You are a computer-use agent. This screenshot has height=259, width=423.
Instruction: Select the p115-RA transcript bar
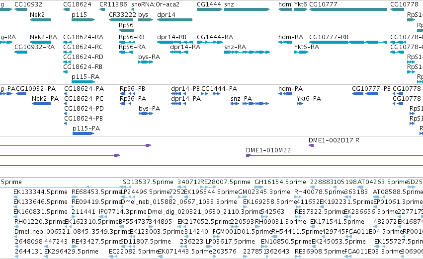(x=84, y=82)
